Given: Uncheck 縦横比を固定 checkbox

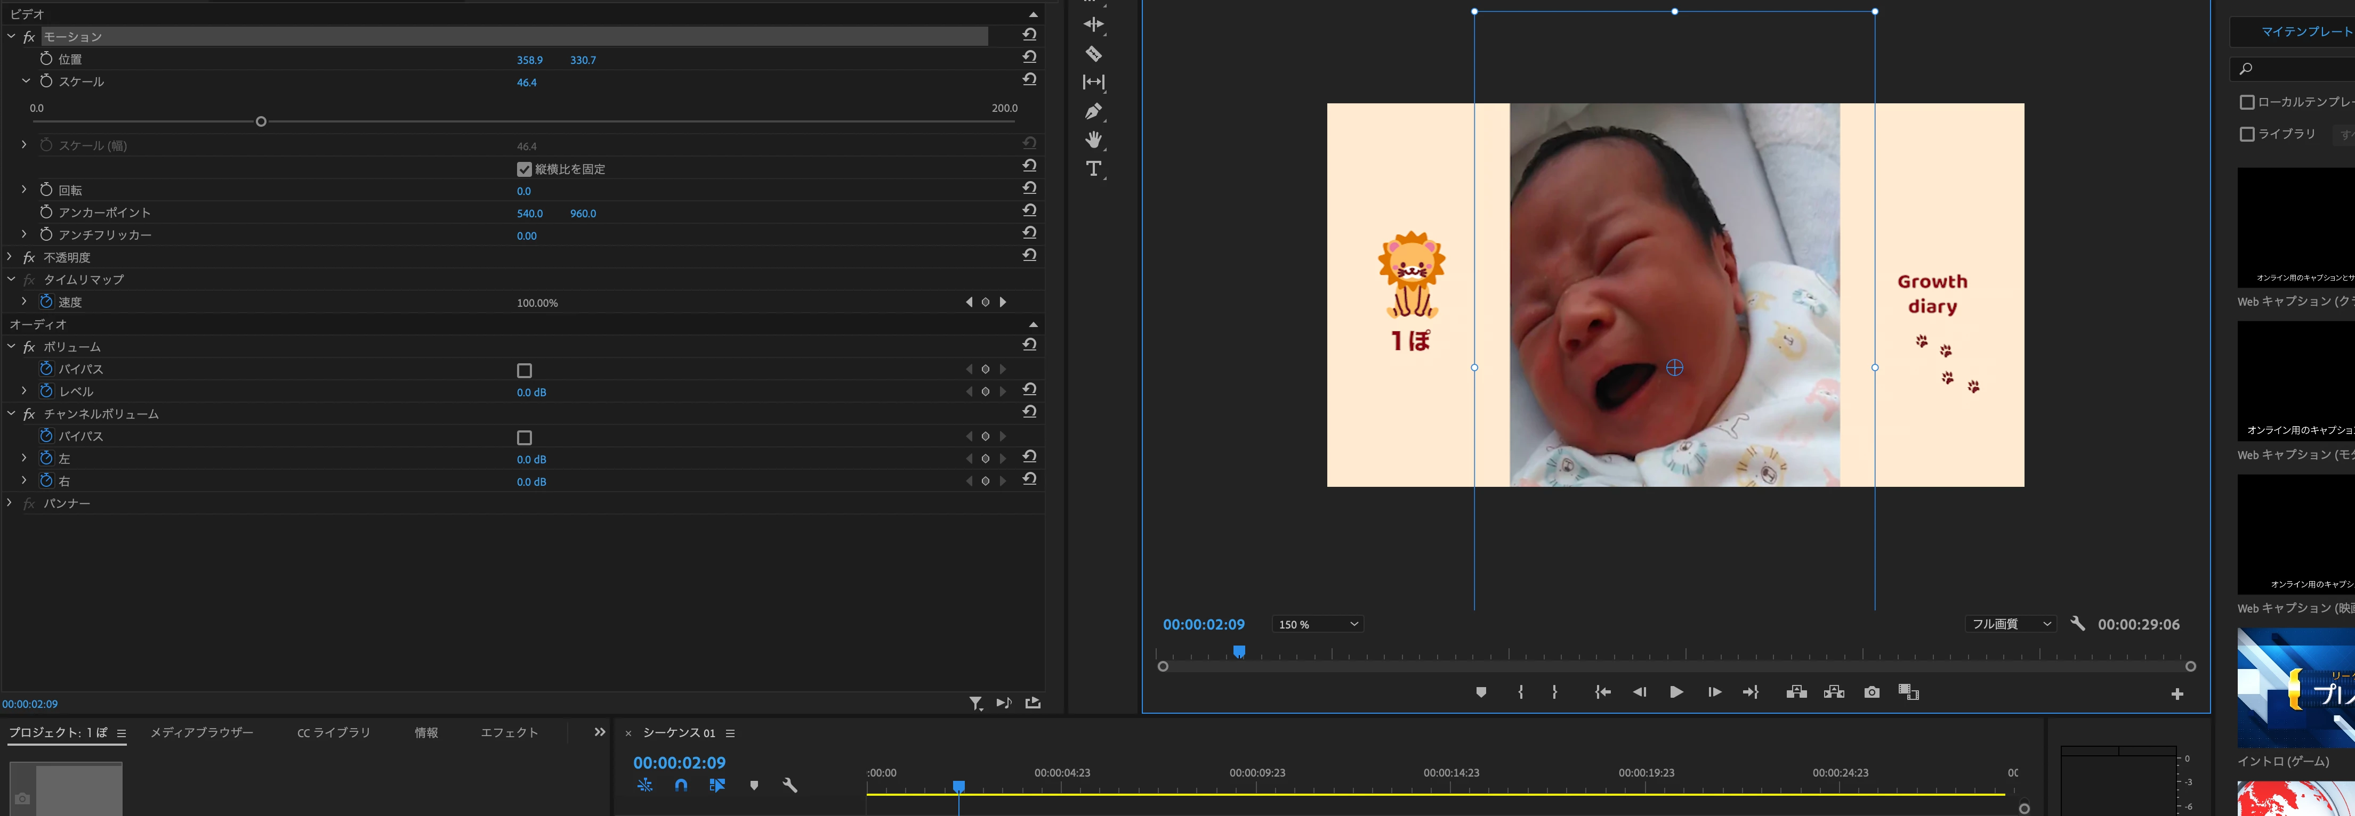Looking at the screenshot, I should (x=524, y=169).
